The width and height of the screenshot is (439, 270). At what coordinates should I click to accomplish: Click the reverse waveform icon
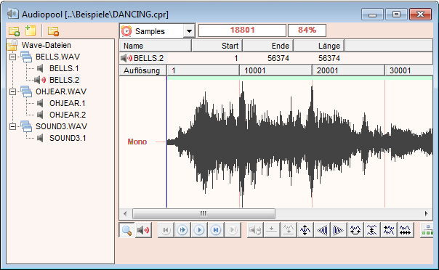coord(355,230)
